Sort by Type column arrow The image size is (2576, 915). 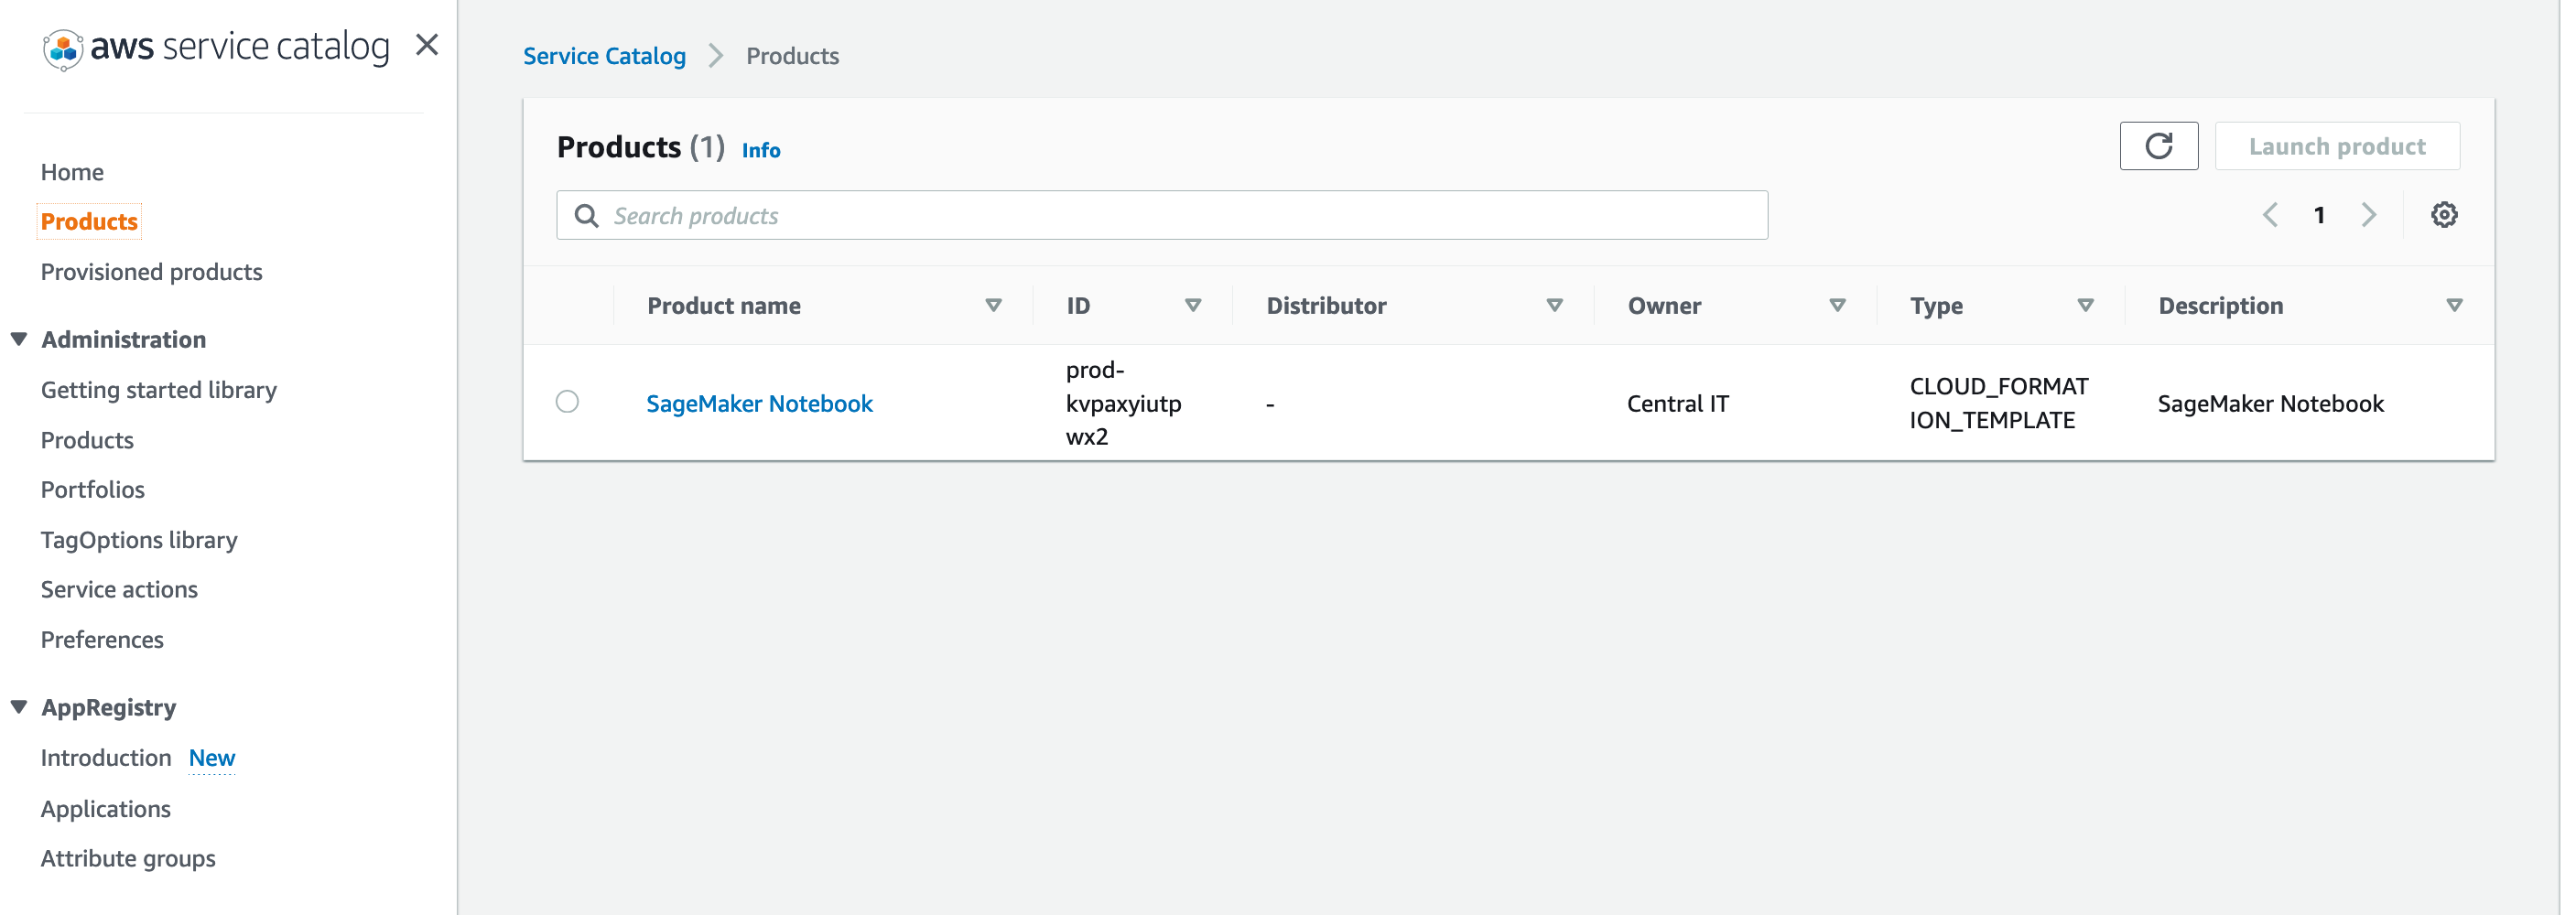coord(2085,306)
